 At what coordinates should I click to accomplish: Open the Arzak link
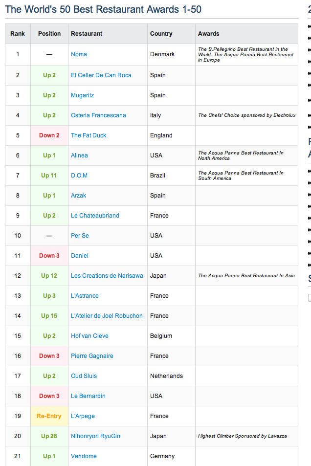pos(79,196)
